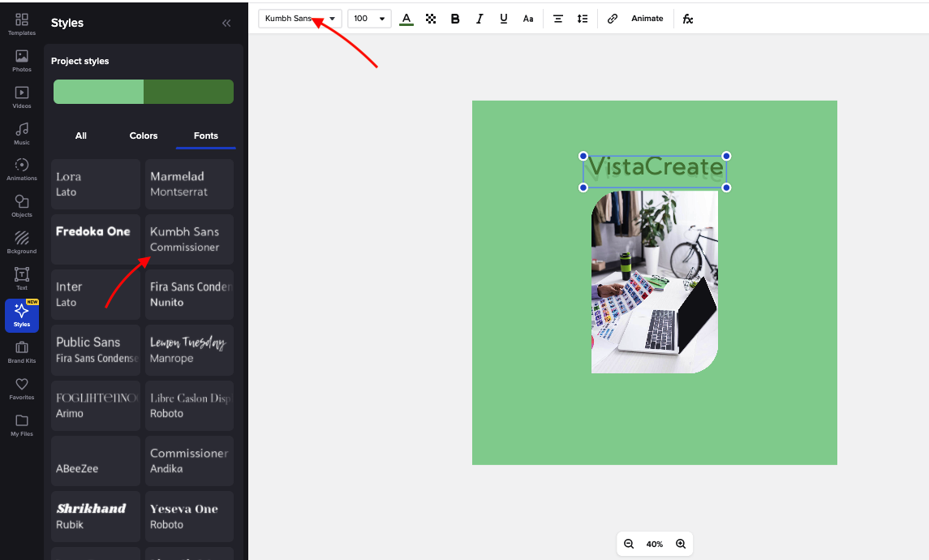The height and width of the screenshot is (560, 929).
Task: Select the office desk photo on canvas
Action: point(655,282)
